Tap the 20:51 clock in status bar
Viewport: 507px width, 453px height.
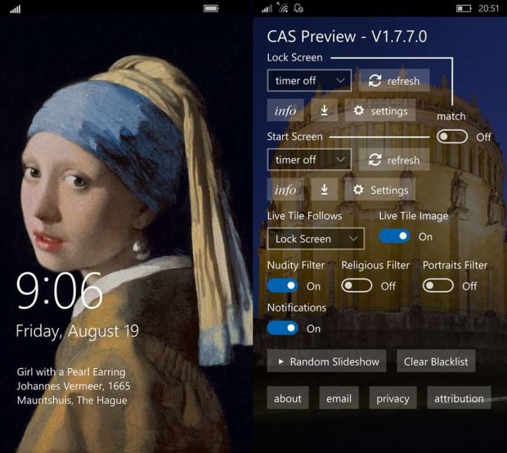[x=488, y=8]
